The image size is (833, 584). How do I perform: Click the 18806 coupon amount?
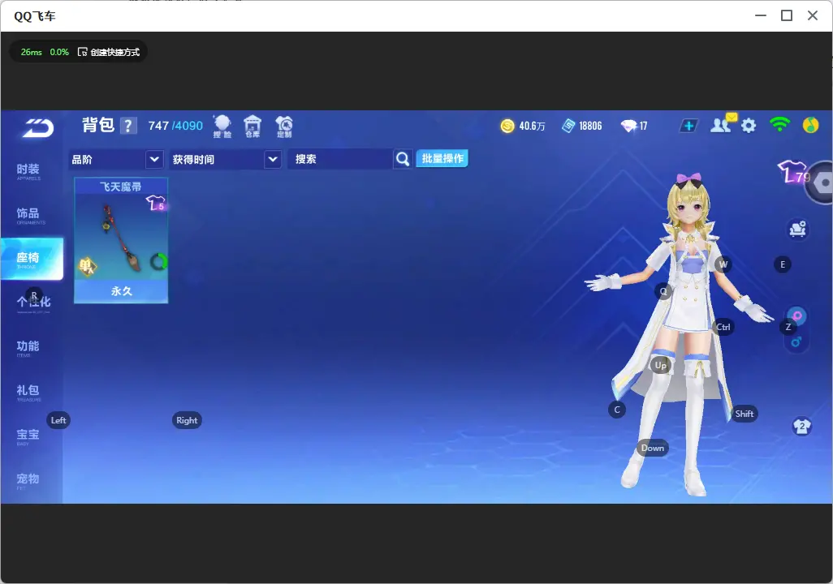click(590, 126)
